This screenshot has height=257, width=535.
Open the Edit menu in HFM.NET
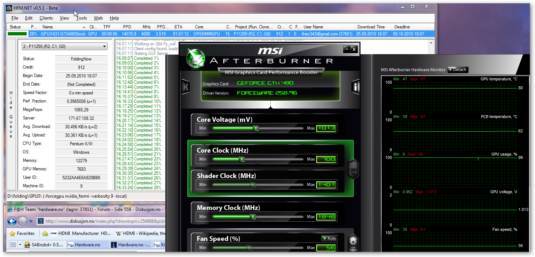coord(29,18)
